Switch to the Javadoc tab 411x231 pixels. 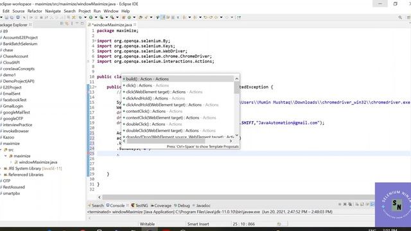[201, 205]
